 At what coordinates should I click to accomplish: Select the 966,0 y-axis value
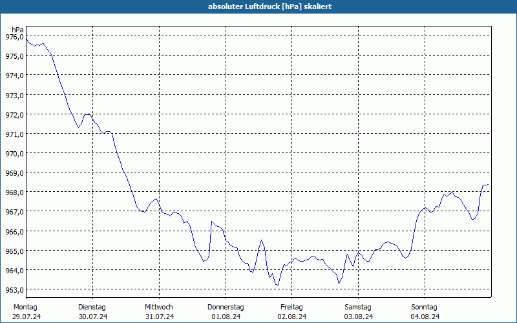(15, 232)
